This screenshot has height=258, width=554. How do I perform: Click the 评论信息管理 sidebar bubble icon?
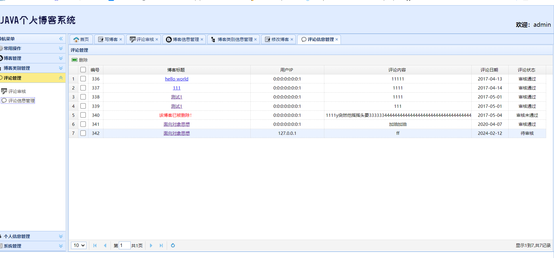coord(4,101)
